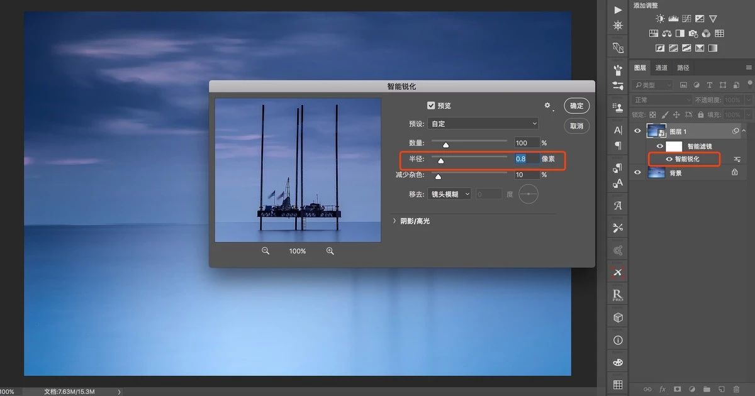Click the 确定 confirm button
The image size is (755, 396).
pos(576,106)
